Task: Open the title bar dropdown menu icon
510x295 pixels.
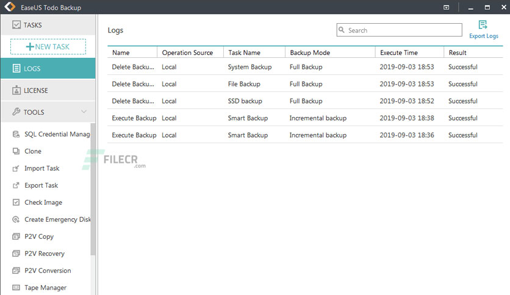Action: point(447,7)
